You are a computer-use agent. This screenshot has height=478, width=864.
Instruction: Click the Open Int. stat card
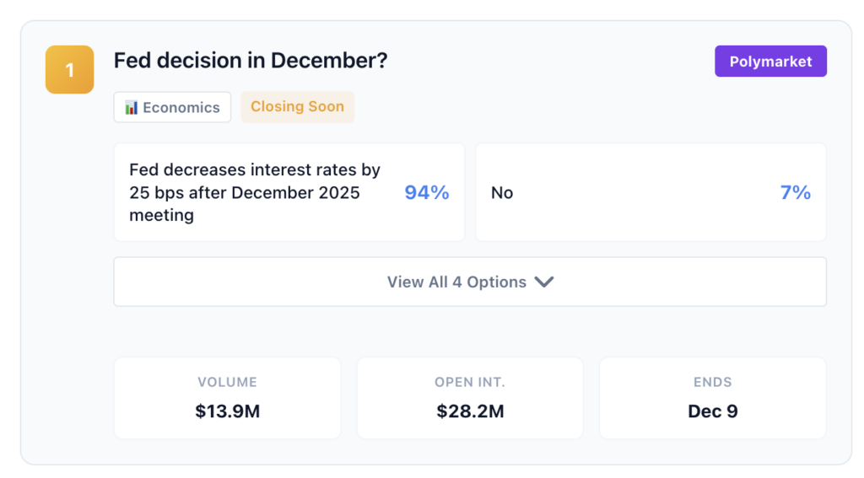pyautogui.click(x=470, y=398)
